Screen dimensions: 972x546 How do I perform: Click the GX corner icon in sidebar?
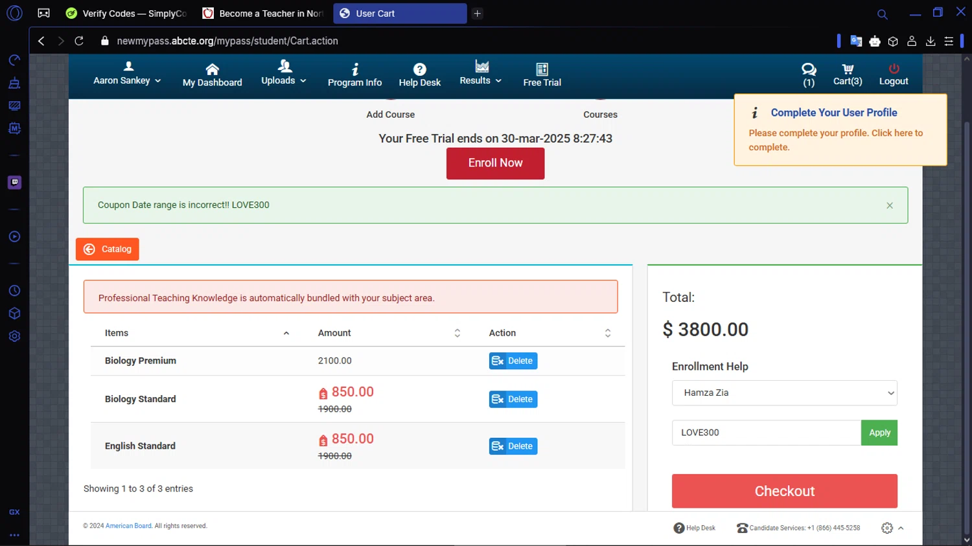pyautogui.click(x=14, y=512)
